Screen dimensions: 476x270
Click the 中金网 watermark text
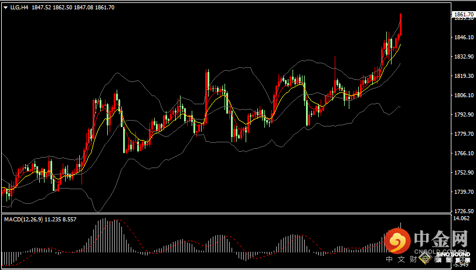point(440,239)
